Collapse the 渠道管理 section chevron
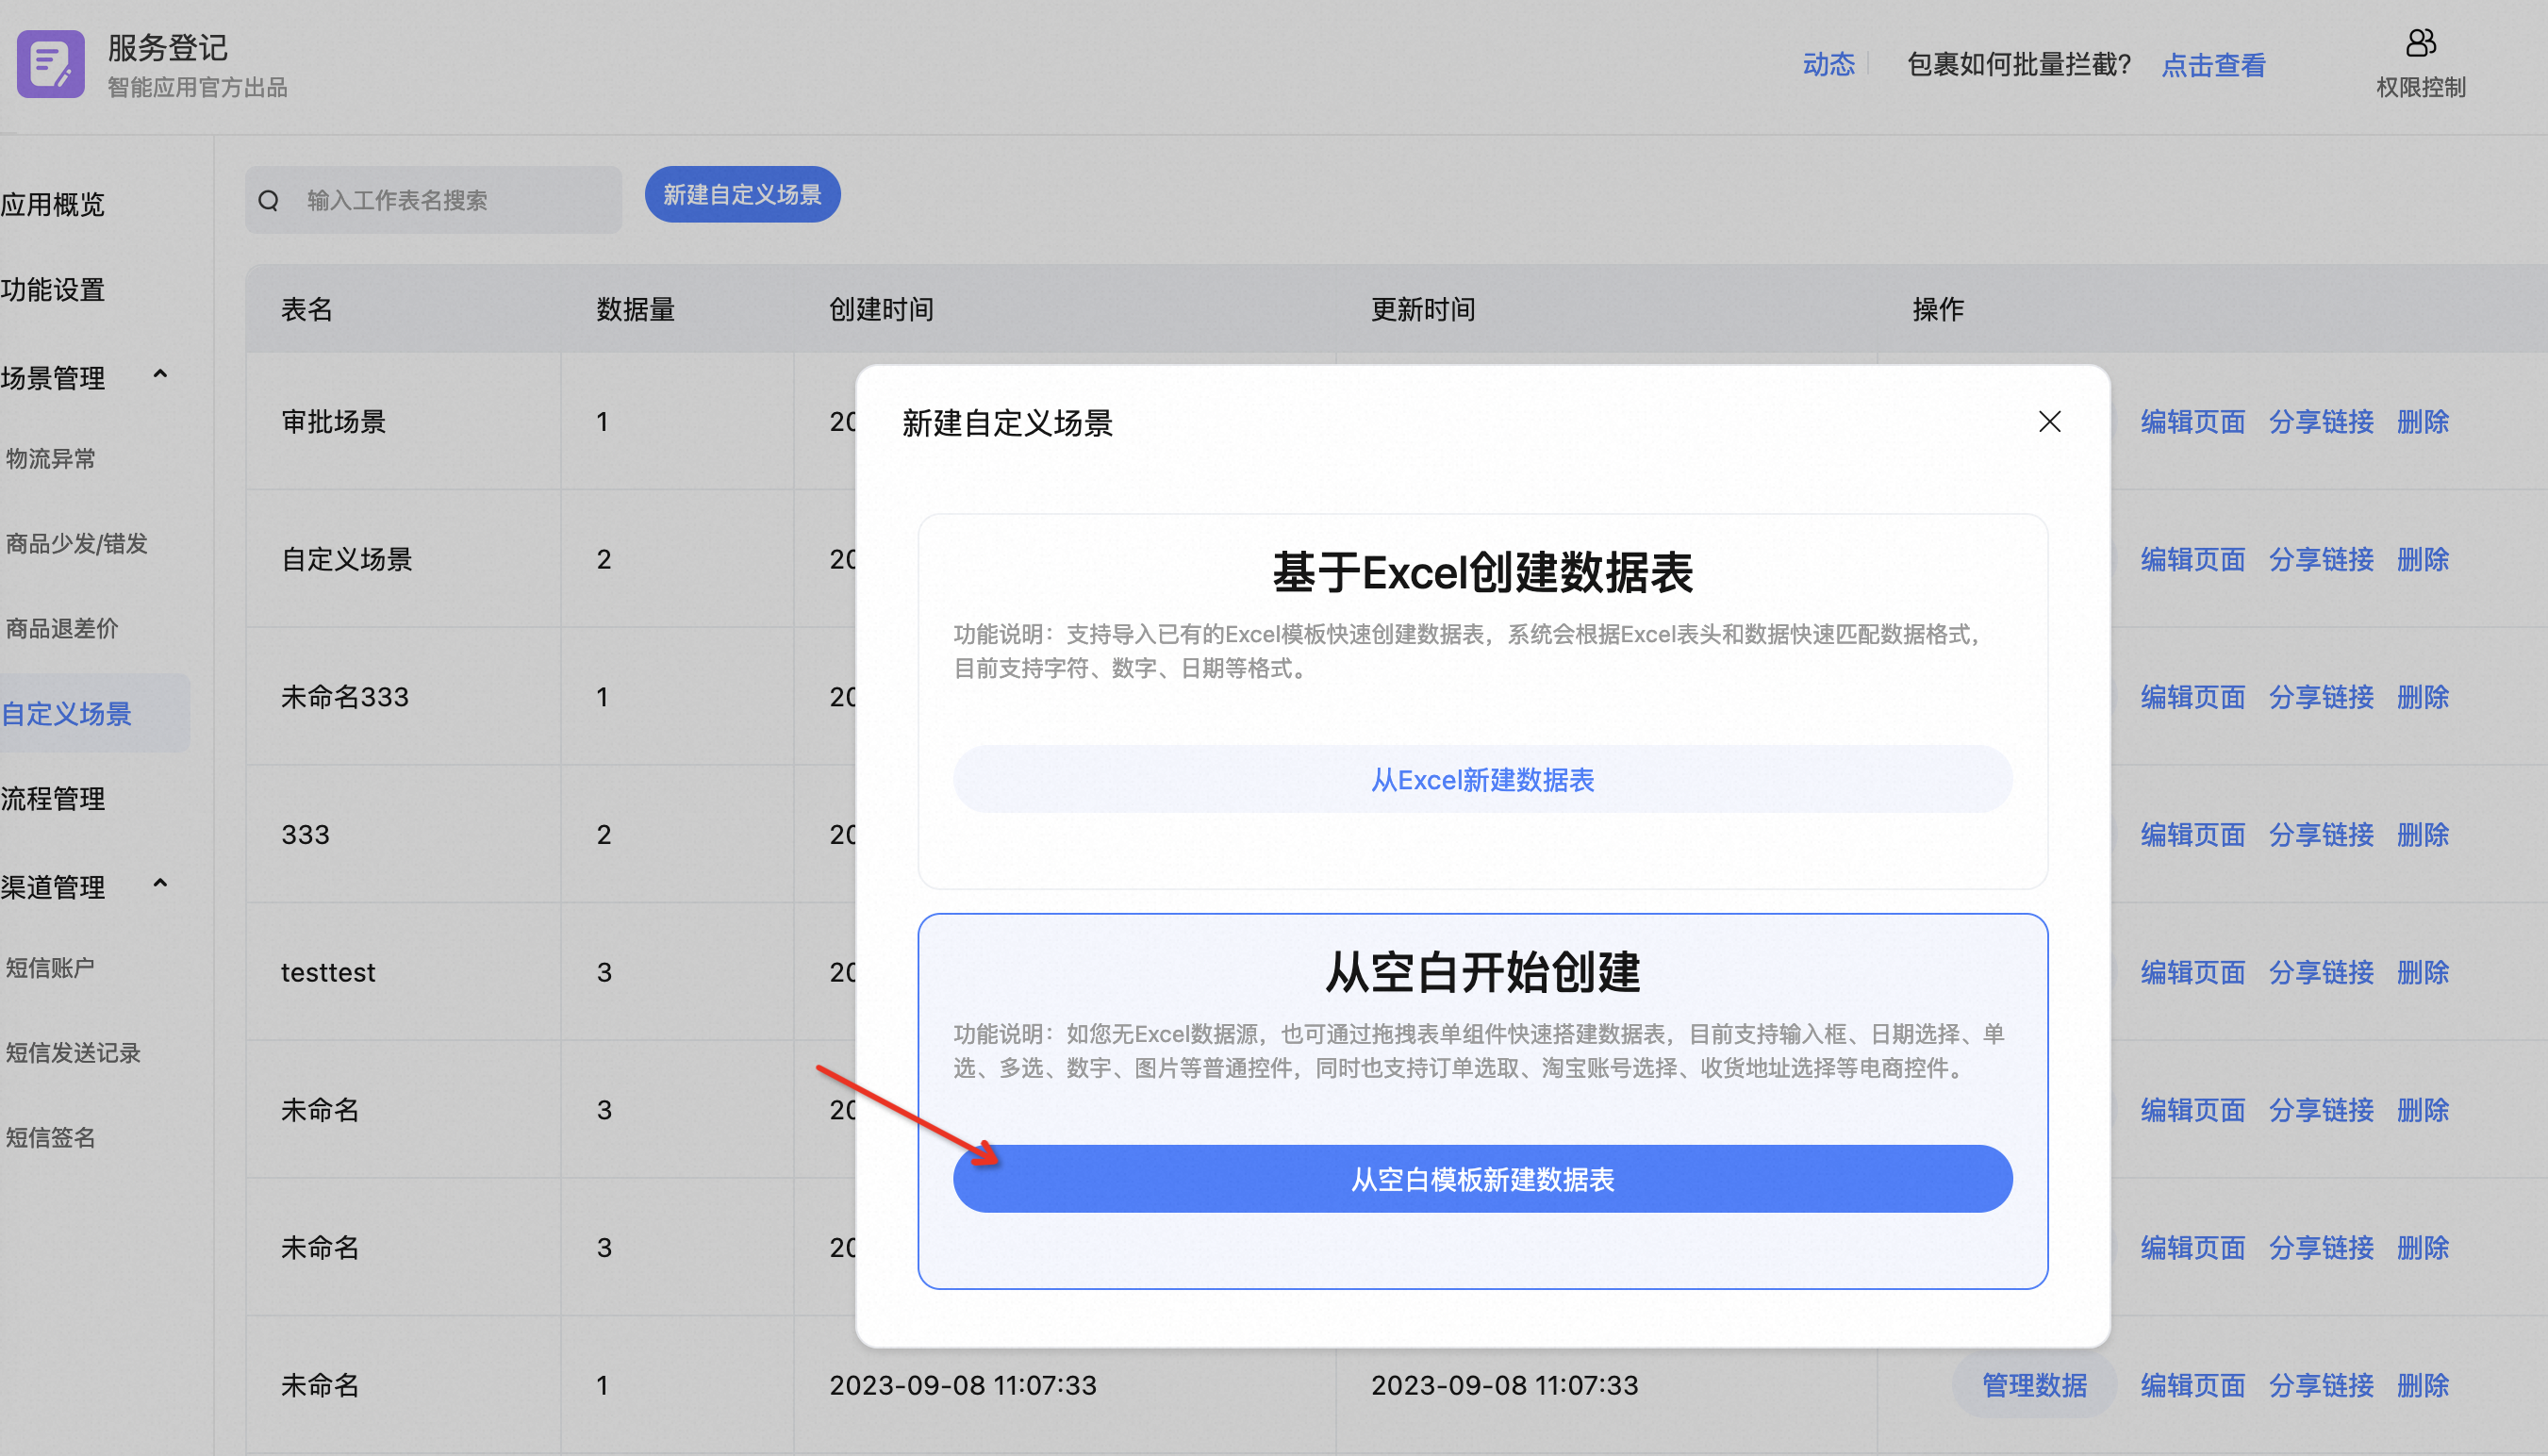This screenshot has height=1456, width=2548. tap(160, 884)
